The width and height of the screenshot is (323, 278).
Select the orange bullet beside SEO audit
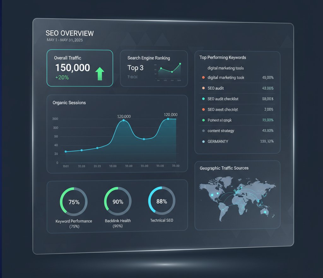click(203, 88)
